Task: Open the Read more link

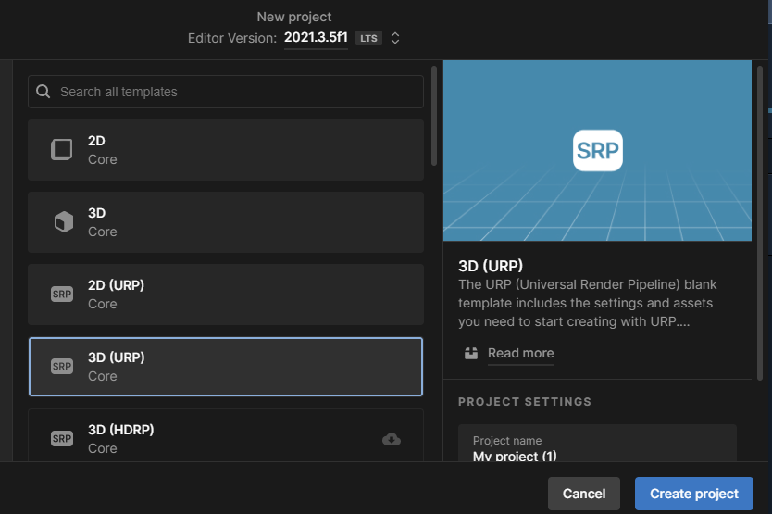Action: pos(520,353)
